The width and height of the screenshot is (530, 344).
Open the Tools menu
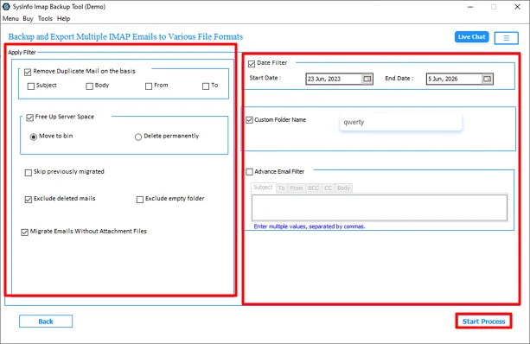pos(45,19)
